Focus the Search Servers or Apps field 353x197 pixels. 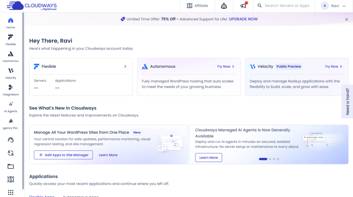tap(287, 5)
